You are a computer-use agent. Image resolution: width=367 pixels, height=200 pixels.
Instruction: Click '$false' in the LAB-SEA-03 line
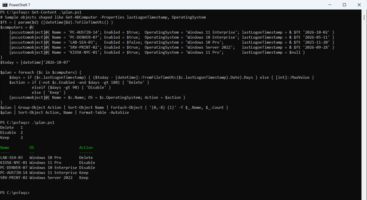pyautogui.click(x=133, y=42)
